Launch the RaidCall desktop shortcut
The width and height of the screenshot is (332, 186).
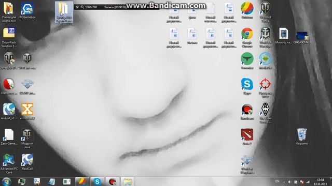click(x=27, y=162)
